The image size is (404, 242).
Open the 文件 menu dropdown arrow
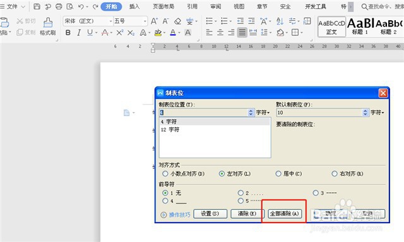[23, 7]
